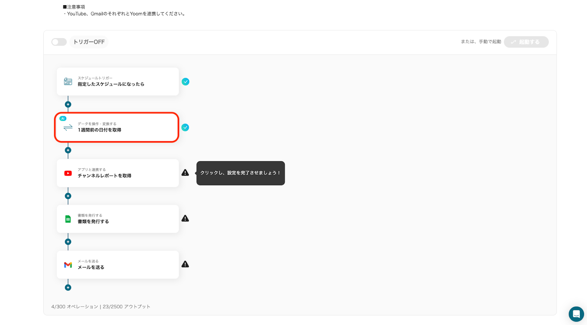Image resolution: width=587 pixels, height=325 pixels.
Task: Click the AI badge on the data step
Action: pyautogui.click(x=63, y=119)
